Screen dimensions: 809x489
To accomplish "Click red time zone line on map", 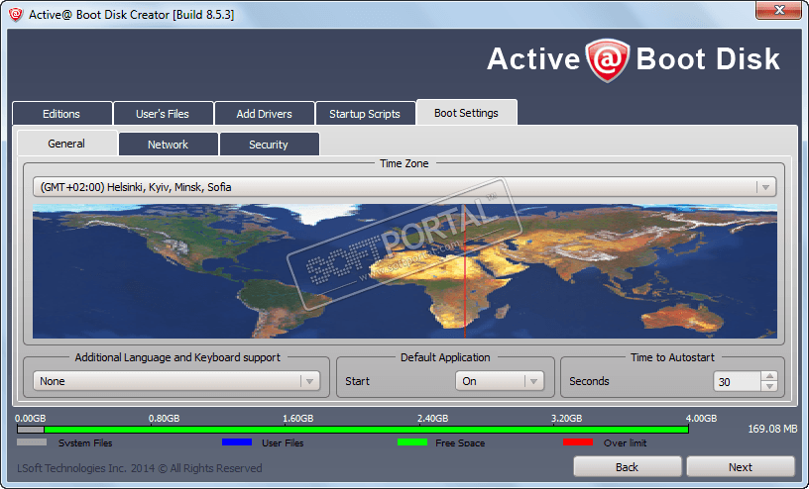I will [465, 271].
